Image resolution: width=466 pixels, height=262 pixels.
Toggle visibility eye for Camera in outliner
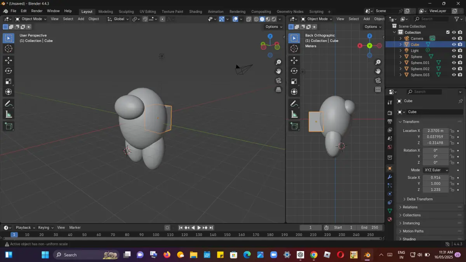point(454,38)
